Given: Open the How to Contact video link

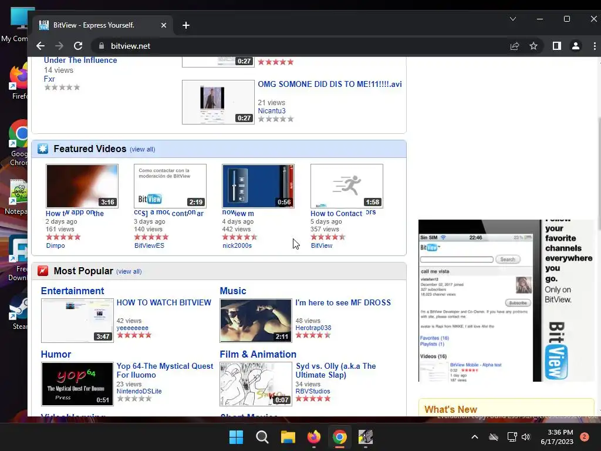Looking at the screenshot, I should (x=343, y=213).
